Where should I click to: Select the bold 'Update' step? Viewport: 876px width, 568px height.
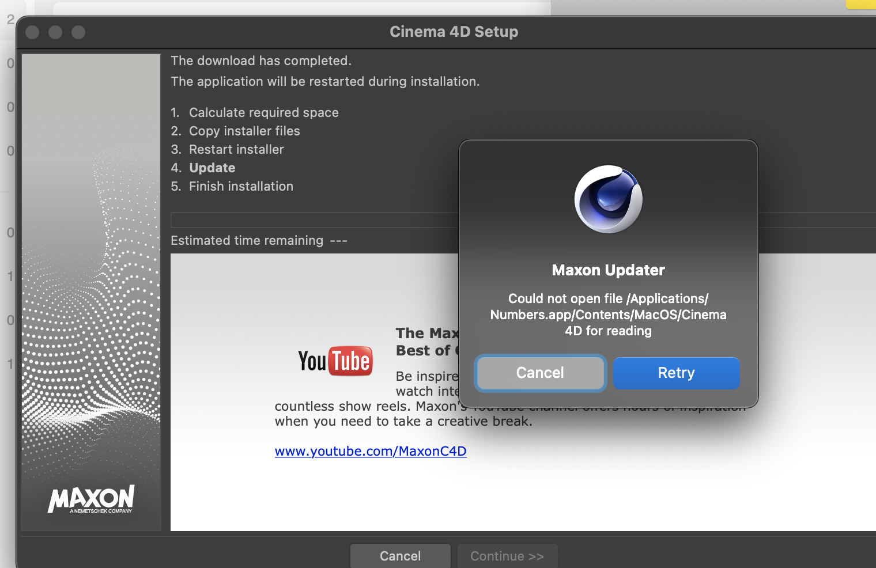click(212, 168)
